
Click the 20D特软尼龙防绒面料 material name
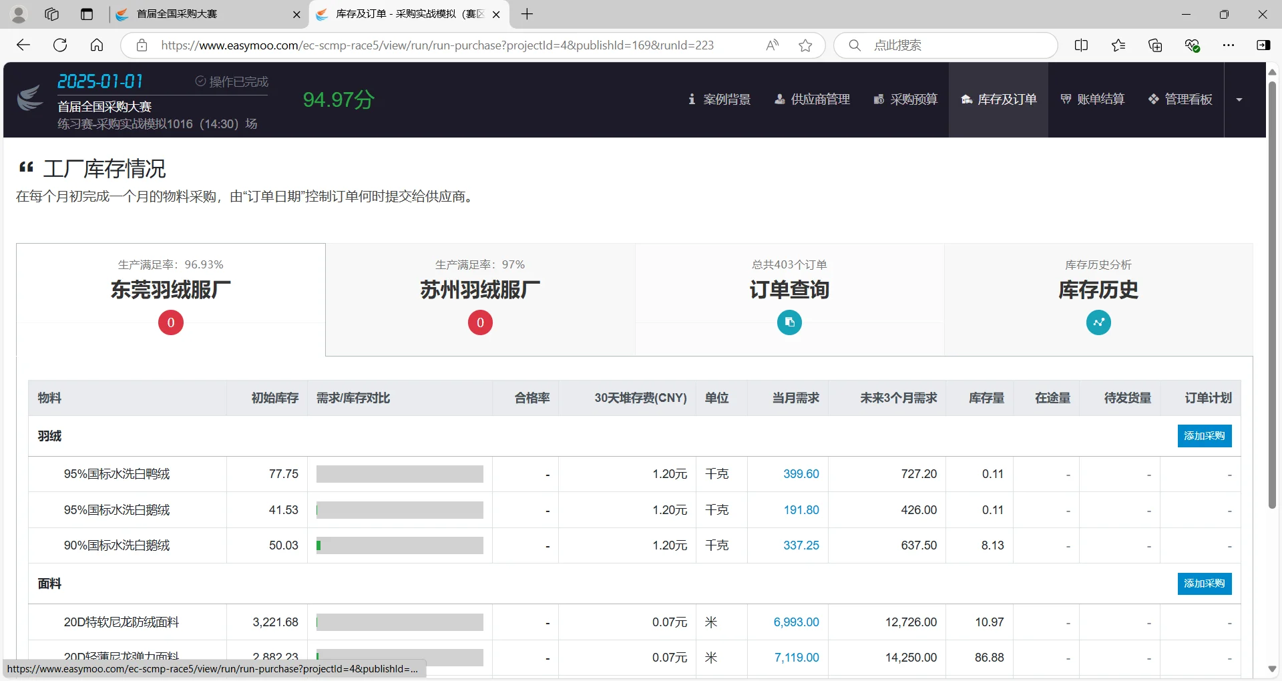coord(122,622)
